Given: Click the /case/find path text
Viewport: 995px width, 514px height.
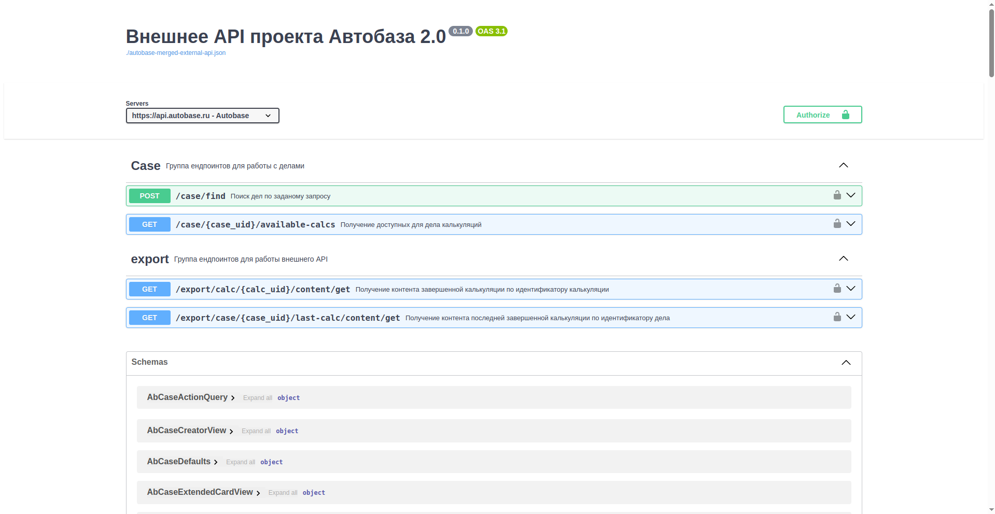Looking at the screenshot, I should tap(201, 196).
